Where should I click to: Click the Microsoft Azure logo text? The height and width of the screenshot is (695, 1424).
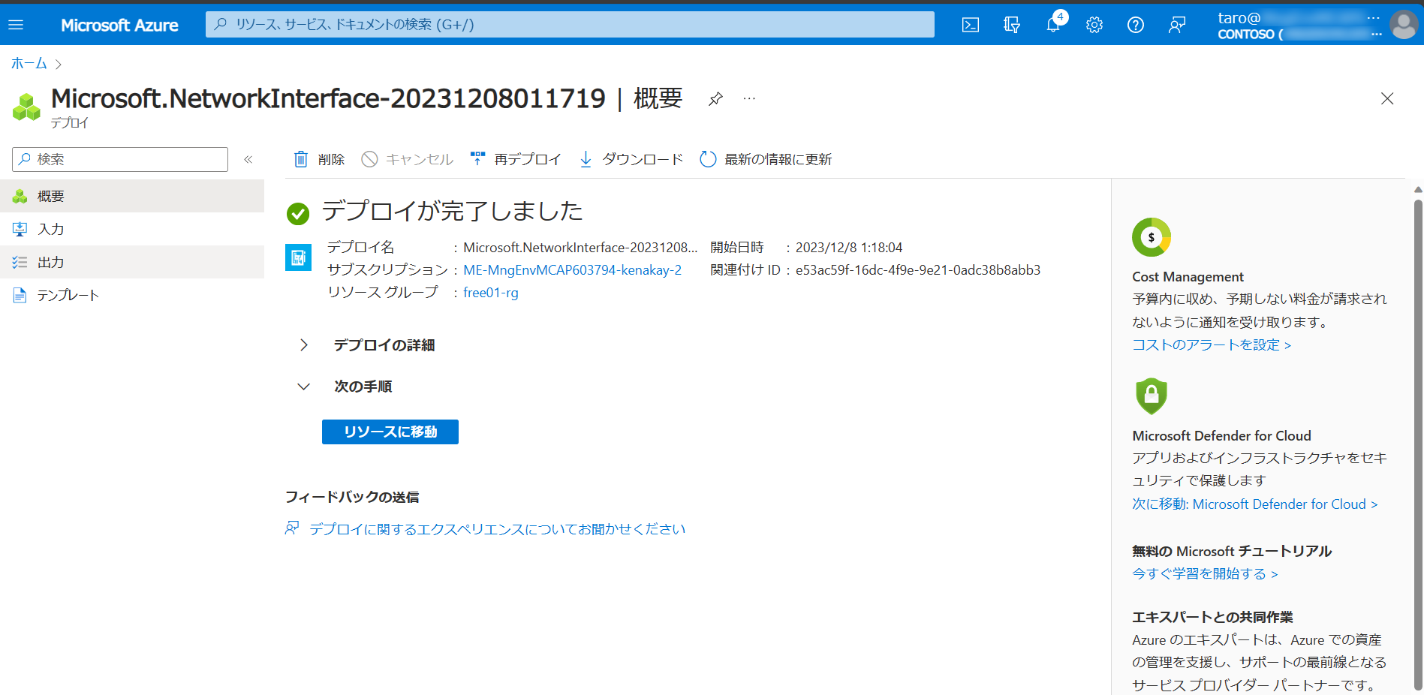pyautogui.click(x=119, y=25)
